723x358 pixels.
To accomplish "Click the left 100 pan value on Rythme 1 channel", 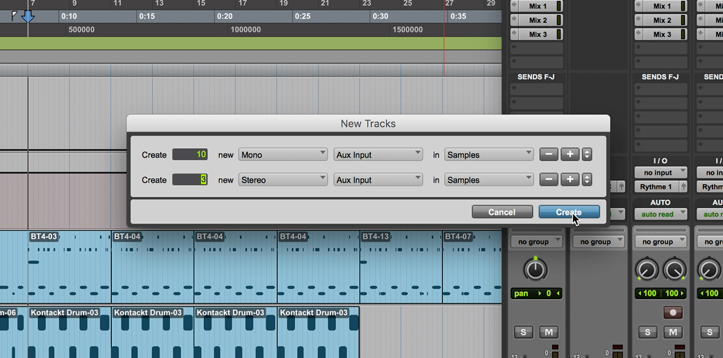I will click(x=647, y=293).
